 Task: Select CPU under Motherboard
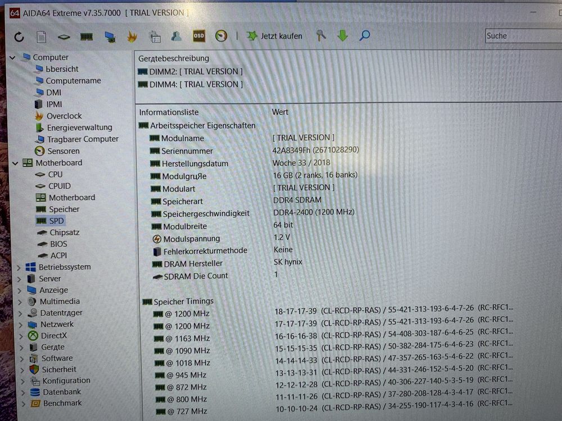[55, 175]
